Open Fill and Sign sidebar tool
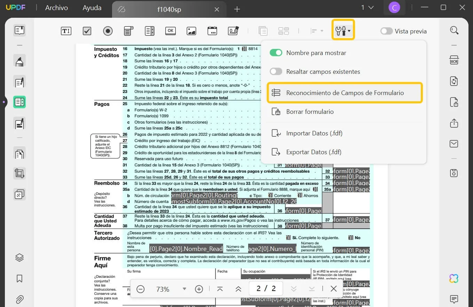Viewport: 473px width, 307px height. [x=19, y=123]
